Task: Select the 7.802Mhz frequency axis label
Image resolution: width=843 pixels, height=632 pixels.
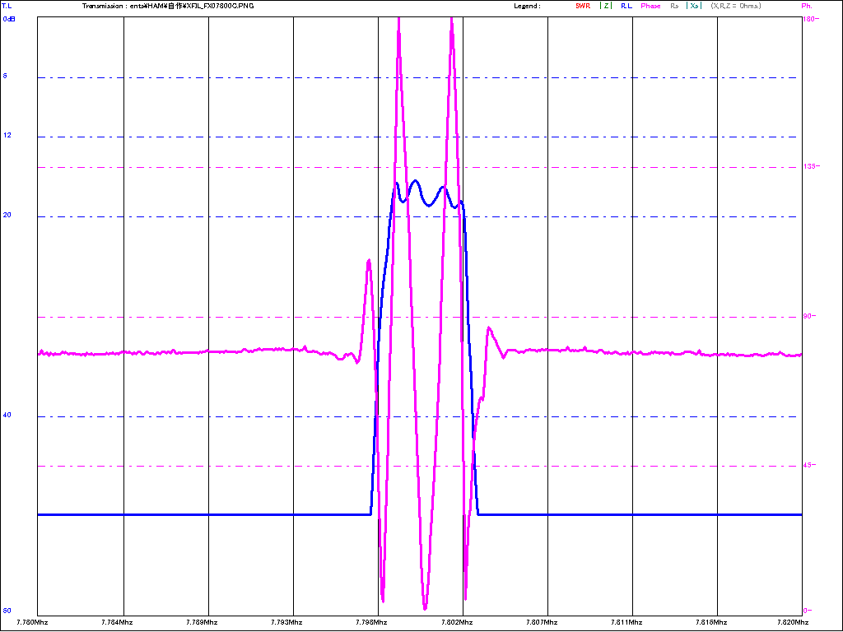Action: (x=460, y=623)
